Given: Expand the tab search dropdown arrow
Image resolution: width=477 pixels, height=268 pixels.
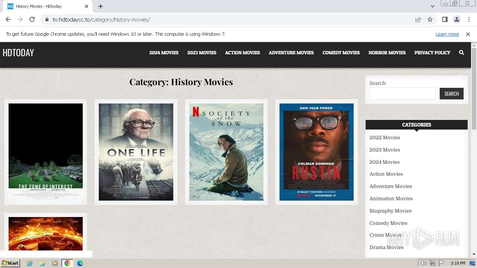Looking at the screenshot, I should pos(432,6).
